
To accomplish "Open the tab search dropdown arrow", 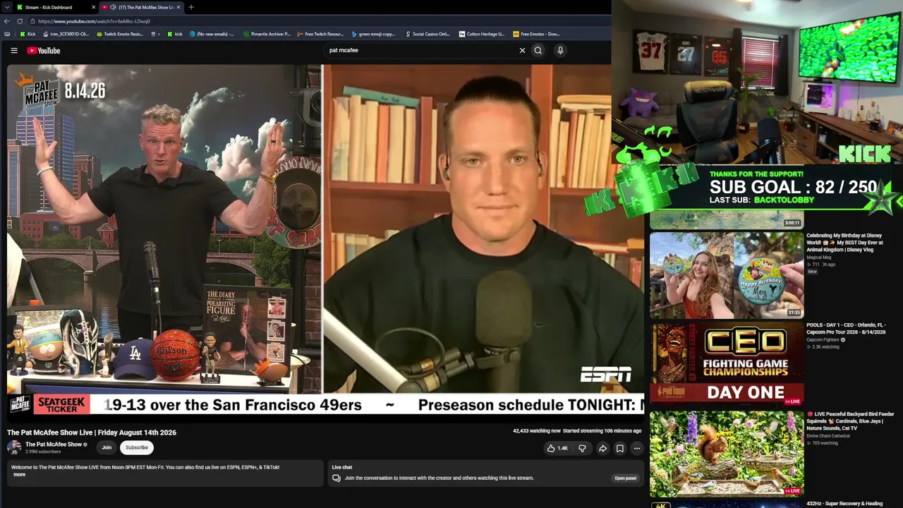I will (7, 7).
